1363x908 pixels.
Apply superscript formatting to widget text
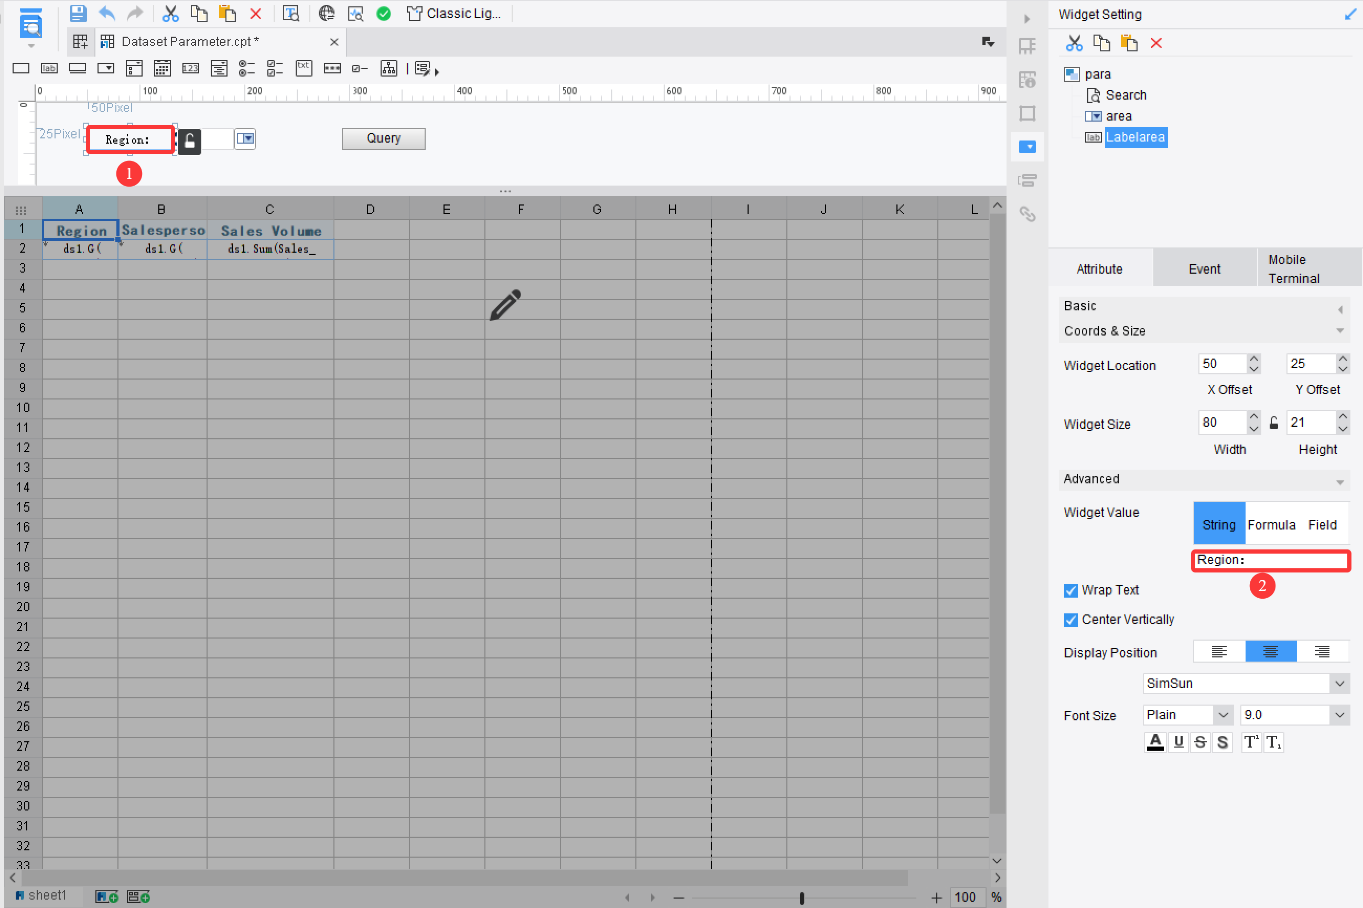click(1250, 742)
